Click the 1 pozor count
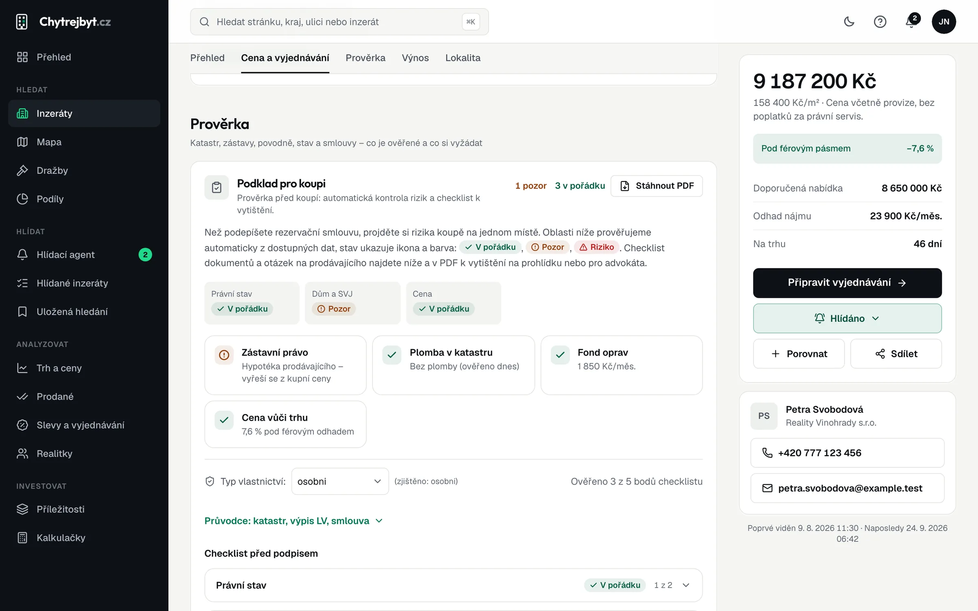 tap(531, 186)
